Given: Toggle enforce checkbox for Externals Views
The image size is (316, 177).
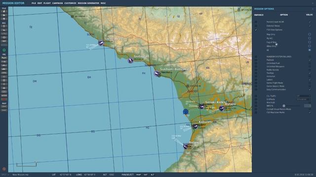Looking at the screenshot, I should (256, 26).
